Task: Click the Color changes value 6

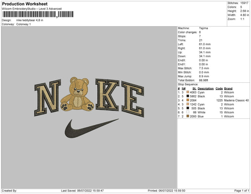Action: (200, 32)
